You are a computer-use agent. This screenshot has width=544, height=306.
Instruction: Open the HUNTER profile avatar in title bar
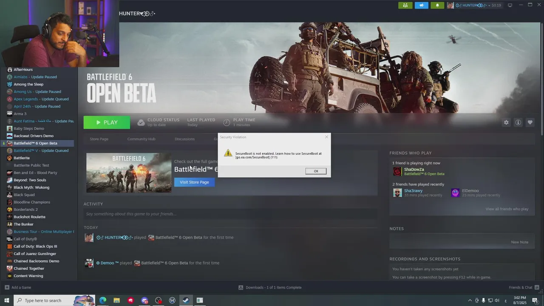pyautogui.click(x=450, y=5)
